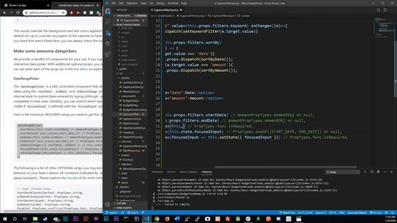Open the Windows Start menu

pos(5,219)
